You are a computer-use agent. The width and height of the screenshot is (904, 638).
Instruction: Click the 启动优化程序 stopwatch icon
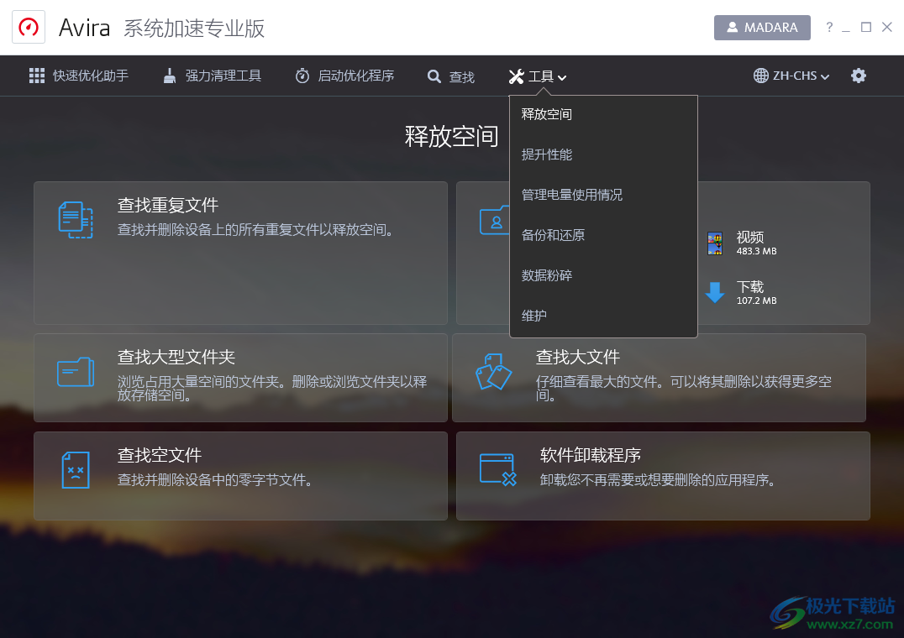[x=302, y=76]
